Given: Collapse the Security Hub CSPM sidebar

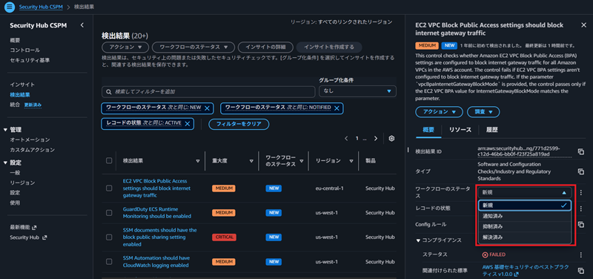Looking at the screenshot, I should coord(82,25).
